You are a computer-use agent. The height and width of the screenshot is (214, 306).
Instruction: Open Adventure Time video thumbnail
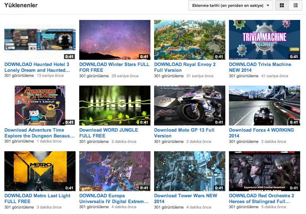coord(40,105)
